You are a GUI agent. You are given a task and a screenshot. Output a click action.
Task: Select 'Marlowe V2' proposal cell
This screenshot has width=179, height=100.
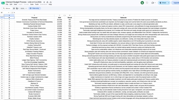coord(34,83)
